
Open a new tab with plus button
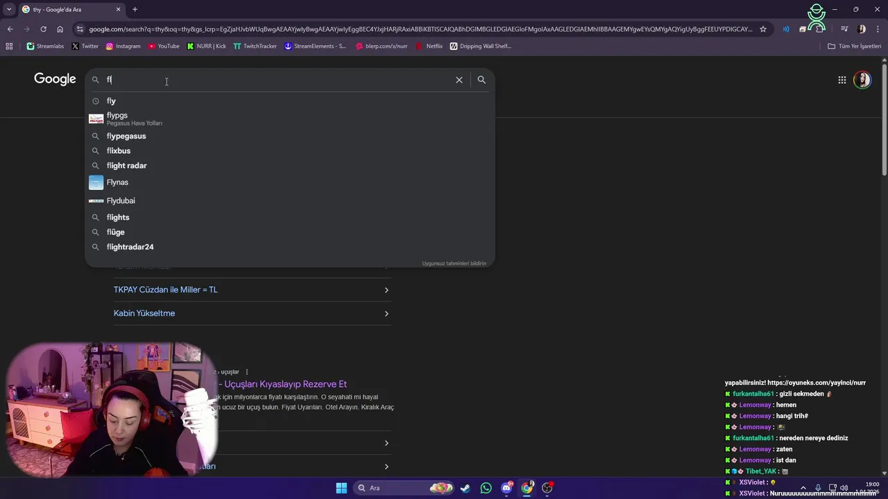click(135, 9)
